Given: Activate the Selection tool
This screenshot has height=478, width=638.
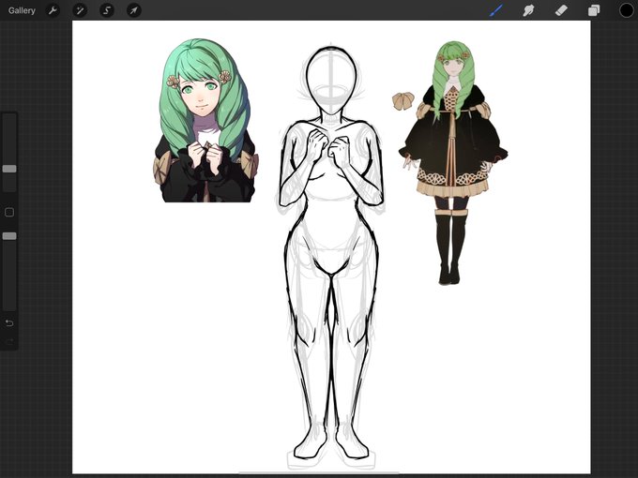Looking at the screenshot, I should click(x=107, y=10).
